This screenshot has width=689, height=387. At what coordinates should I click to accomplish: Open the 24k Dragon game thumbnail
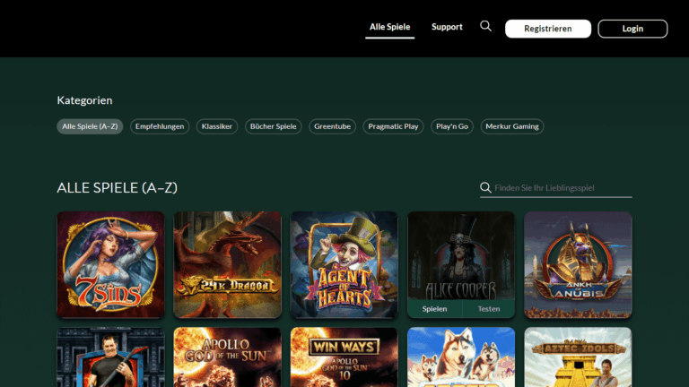pos(227,264)
